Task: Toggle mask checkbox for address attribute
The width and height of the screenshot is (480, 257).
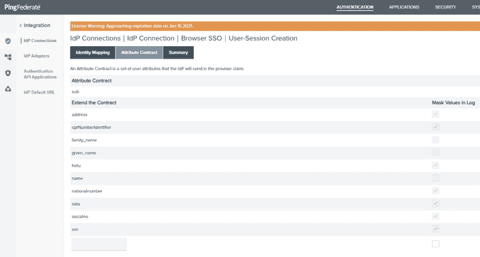Action: point(436,115)
